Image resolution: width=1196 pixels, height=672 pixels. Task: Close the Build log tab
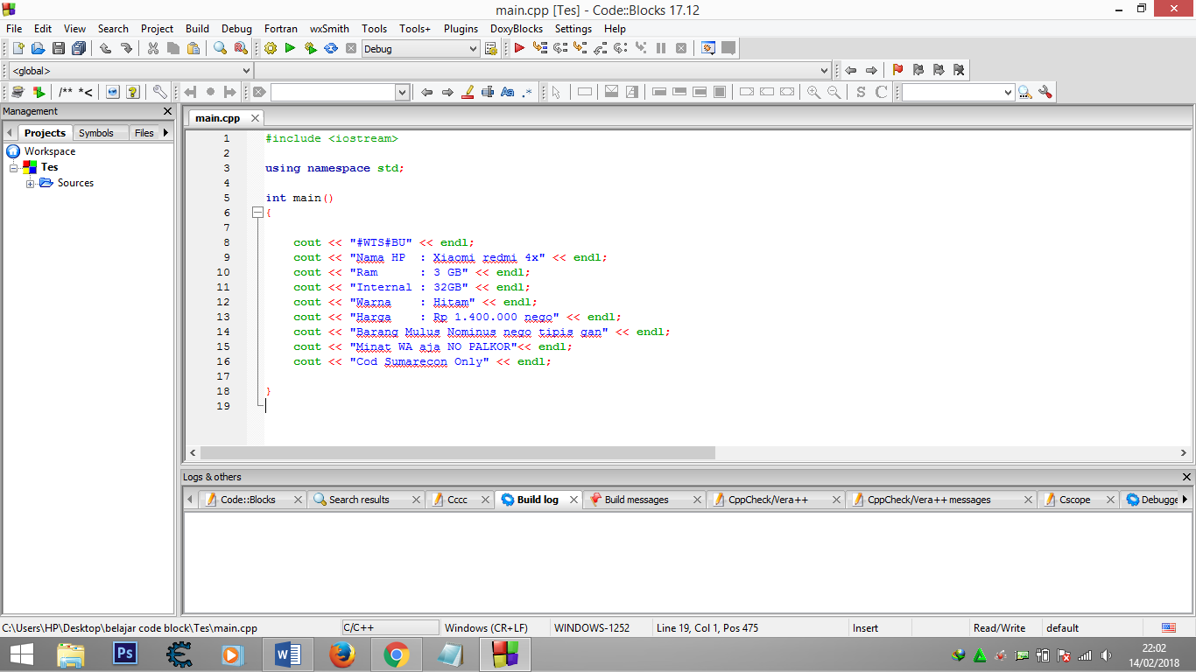pos(574,500)
